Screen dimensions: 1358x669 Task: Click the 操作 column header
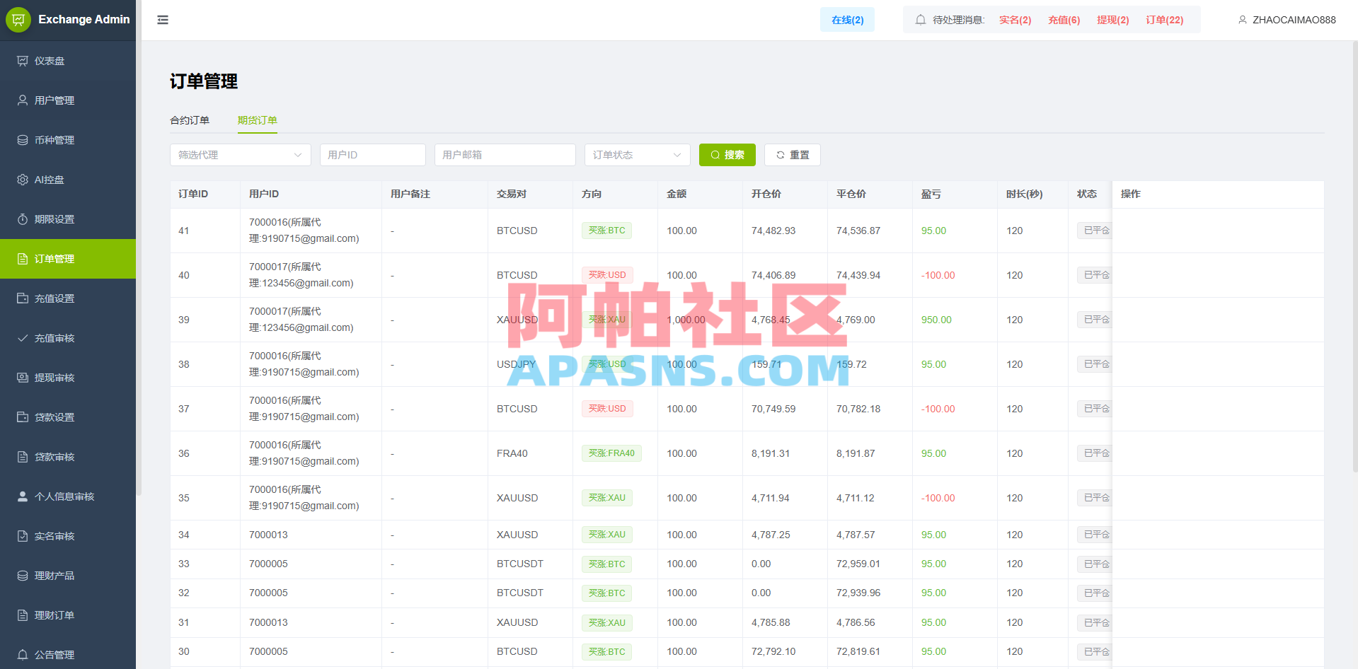point(1131,194)
